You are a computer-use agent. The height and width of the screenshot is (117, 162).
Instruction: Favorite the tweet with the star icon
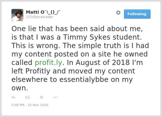coord(41,97)
